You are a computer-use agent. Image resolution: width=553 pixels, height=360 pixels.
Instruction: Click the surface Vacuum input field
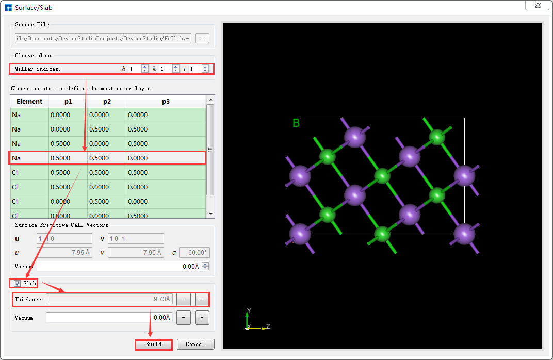click(119, 267)
